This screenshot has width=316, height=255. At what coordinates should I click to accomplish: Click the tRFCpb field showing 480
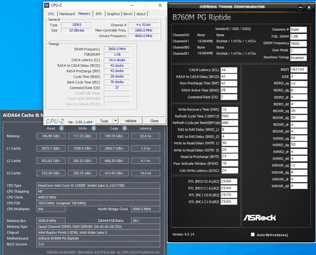click(230, 123)
